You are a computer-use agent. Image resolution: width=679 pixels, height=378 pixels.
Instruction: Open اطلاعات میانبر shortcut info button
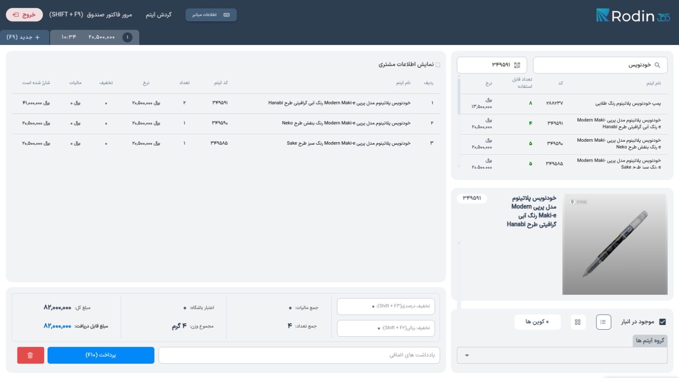pyautogui.click(x=211, y=15)
